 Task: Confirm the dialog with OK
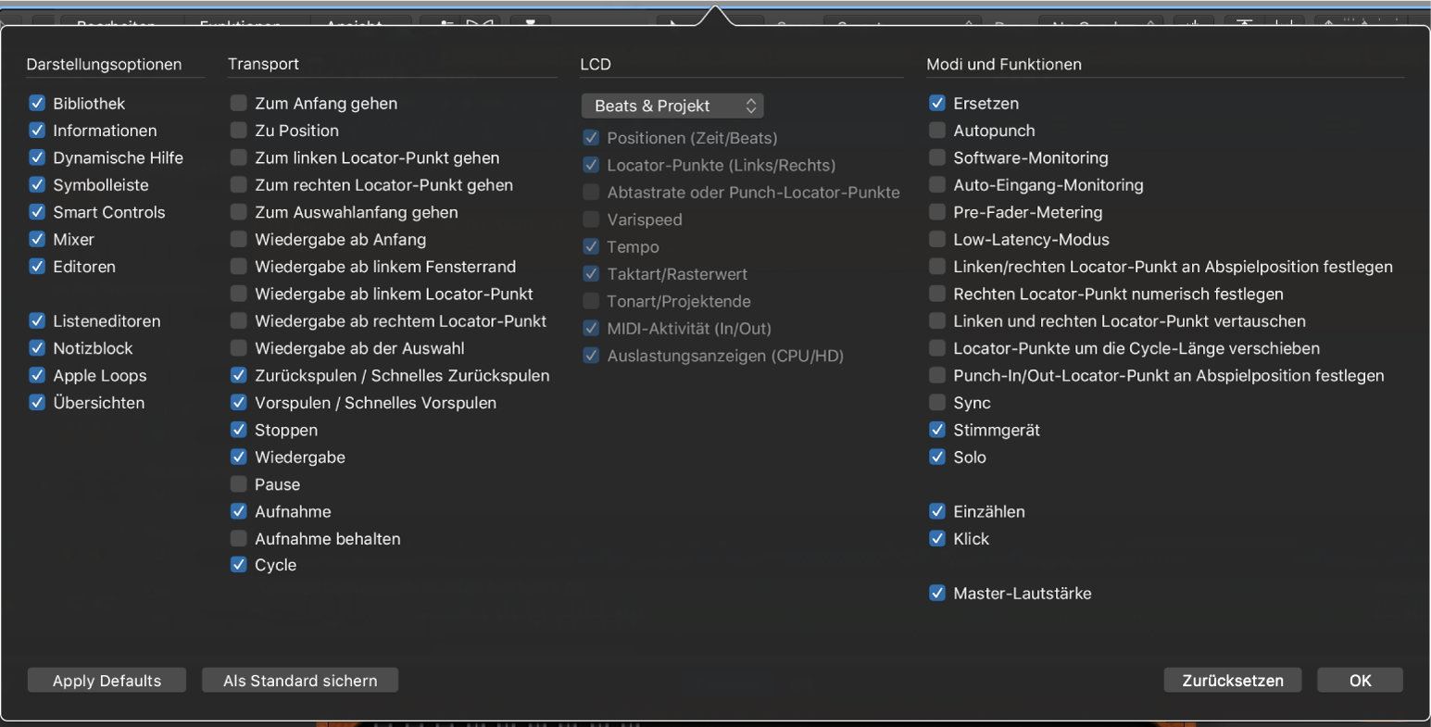pos(1359,681)
